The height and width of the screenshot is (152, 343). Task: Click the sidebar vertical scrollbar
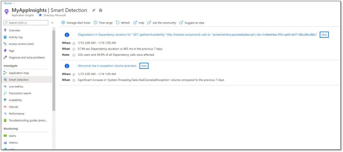pyautogui.click(x=54, y=71)
